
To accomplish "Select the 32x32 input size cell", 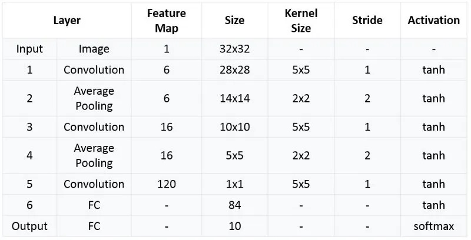I will point(234,49).
